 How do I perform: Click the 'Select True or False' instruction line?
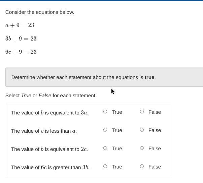point(51,96)
